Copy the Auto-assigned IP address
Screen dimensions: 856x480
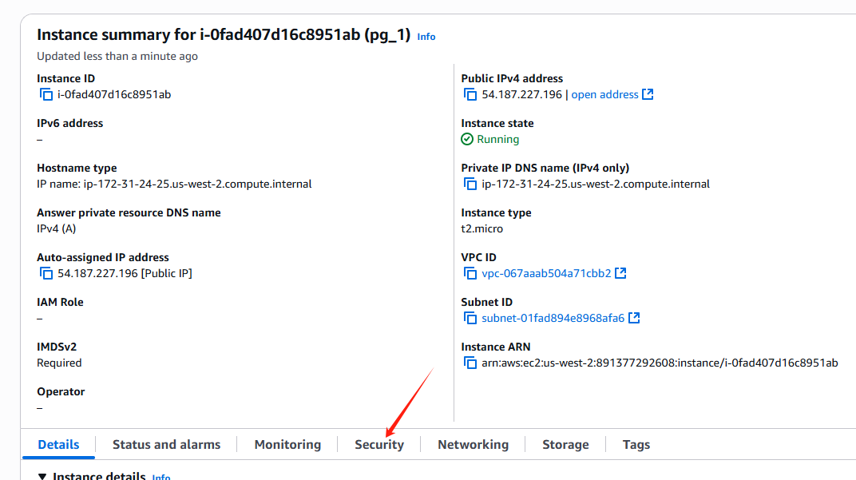(x=46, y=273)
